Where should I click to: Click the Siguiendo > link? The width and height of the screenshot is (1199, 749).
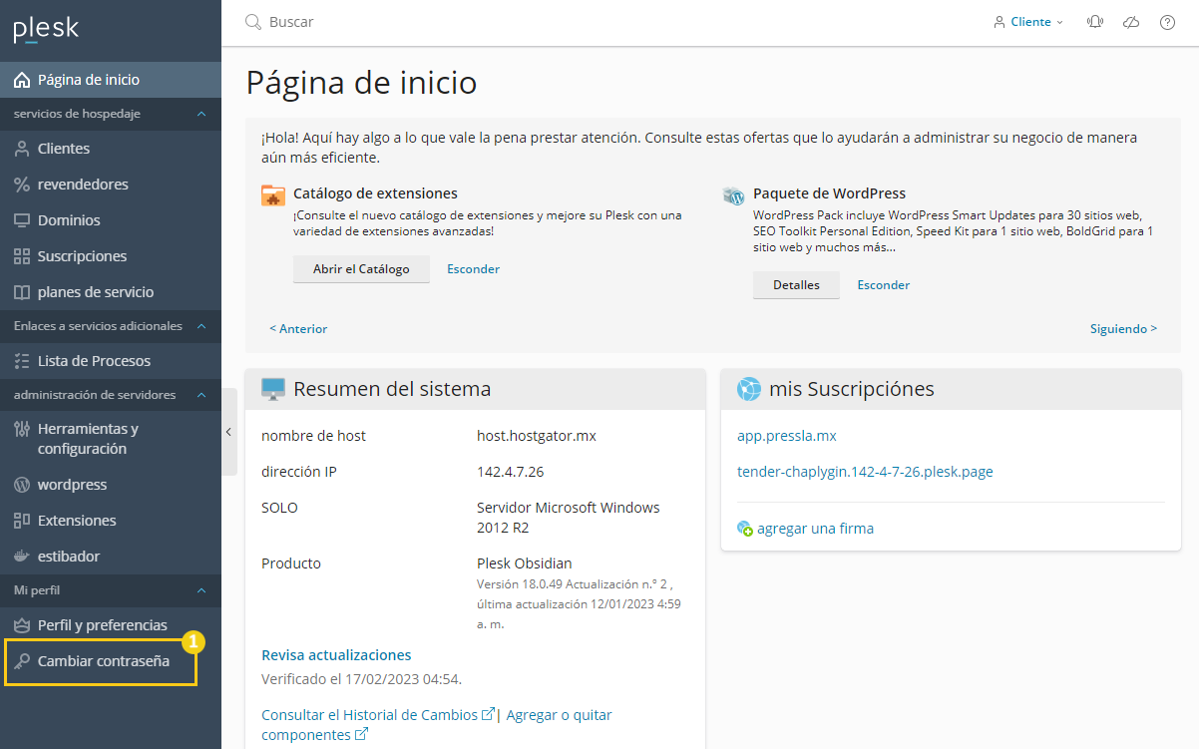pyautogui.click(x=1123, y=328)
